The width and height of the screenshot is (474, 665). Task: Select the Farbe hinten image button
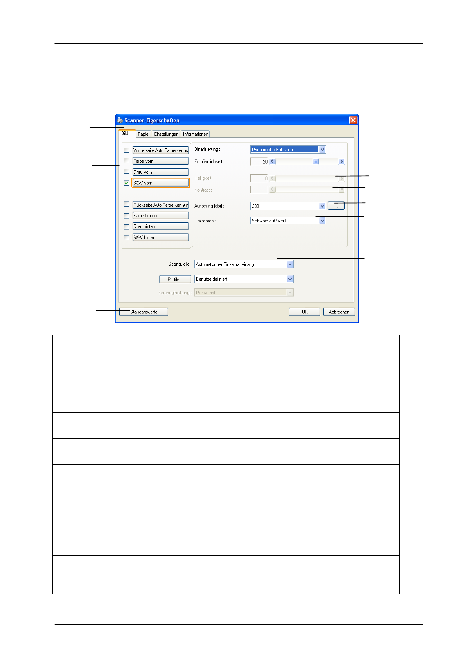[x=160, y=216]
